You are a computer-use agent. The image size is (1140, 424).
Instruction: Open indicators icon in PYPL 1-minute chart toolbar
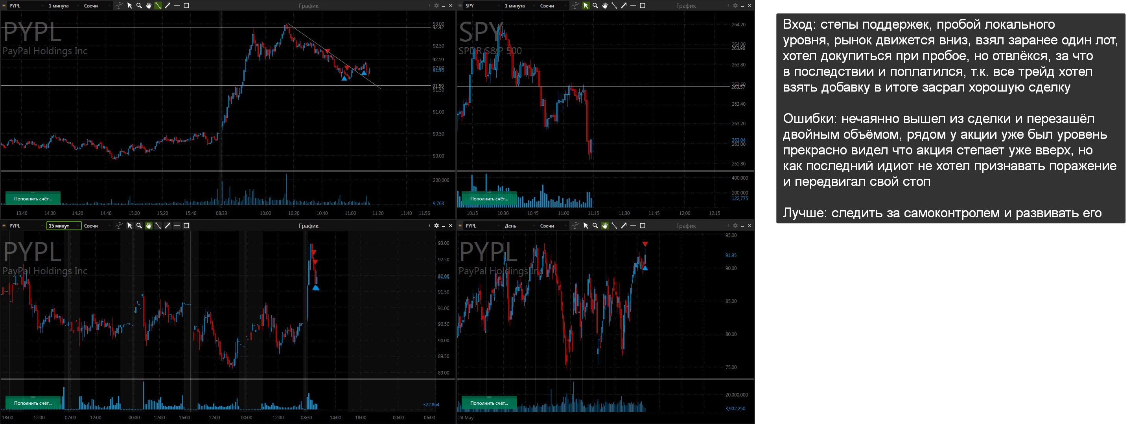(x=120, y=6)
